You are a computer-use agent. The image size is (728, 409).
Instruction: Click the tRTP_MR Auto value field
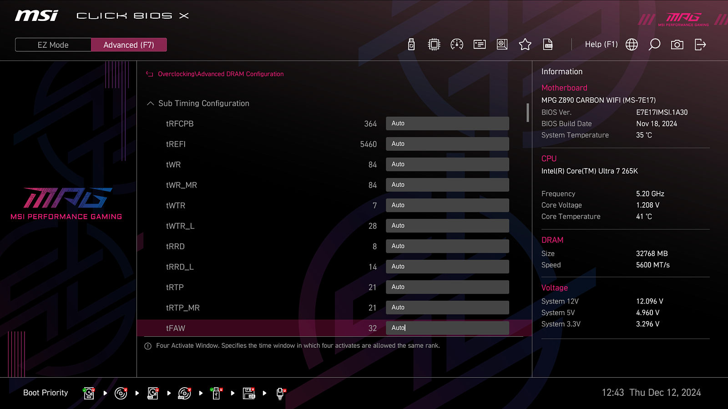point(447,308)
